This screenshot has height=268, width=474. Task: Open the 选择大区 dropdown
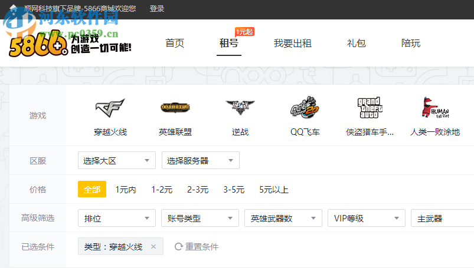point(117,160)
